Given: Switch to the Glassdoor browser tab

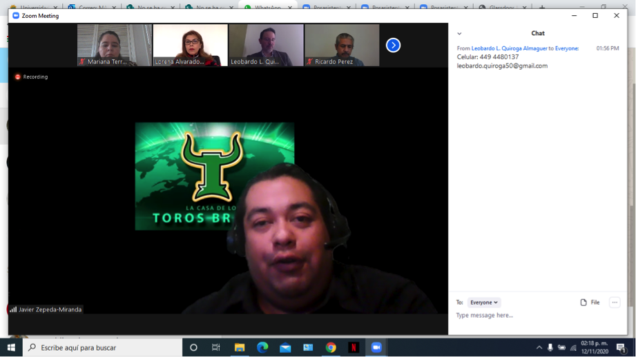Looking at the screenshot, I should 502,7.
